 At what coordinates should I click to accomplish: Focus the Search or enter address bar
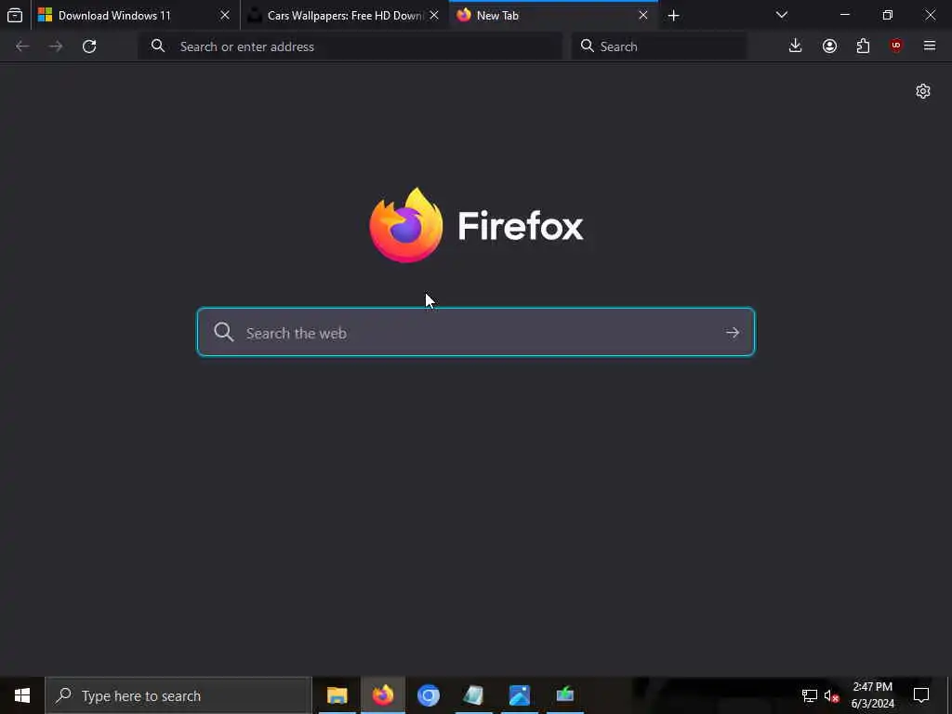click(350, 46)
